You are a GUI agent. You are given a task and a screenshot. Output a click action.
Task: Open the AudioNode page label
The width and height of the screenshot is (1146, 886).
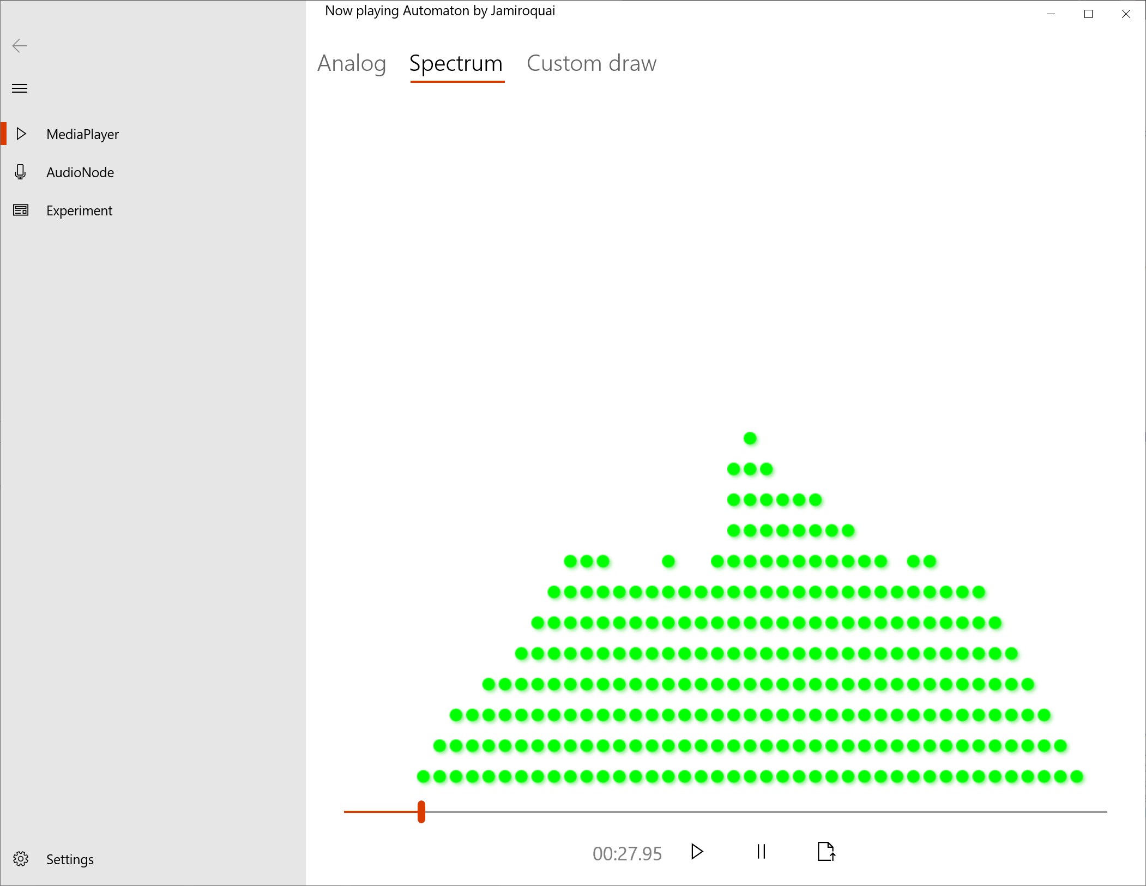[x=80, y=172]
